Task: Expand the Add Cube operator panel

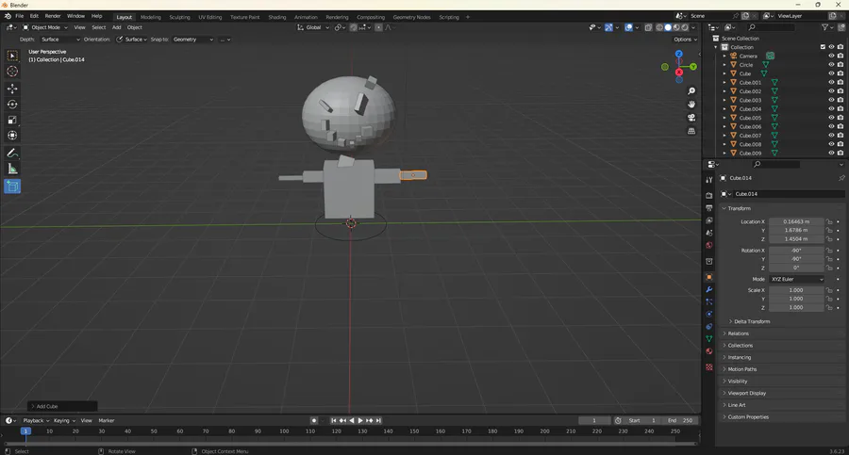Action: coord(62,406)
